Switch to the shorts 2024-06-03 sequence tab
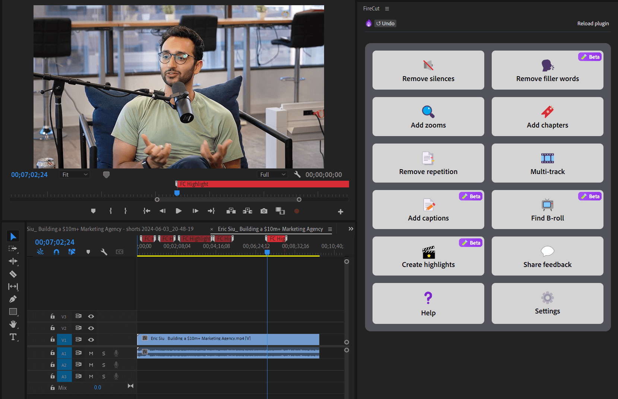618x399 pixels. pos(110,229)
